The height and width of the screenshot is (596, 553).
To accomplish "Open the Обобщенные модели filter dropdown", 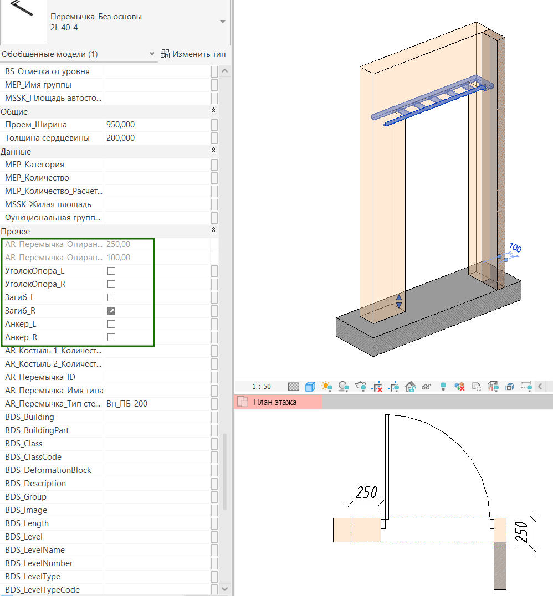I will pyautogui.click(x=152, y=54).
